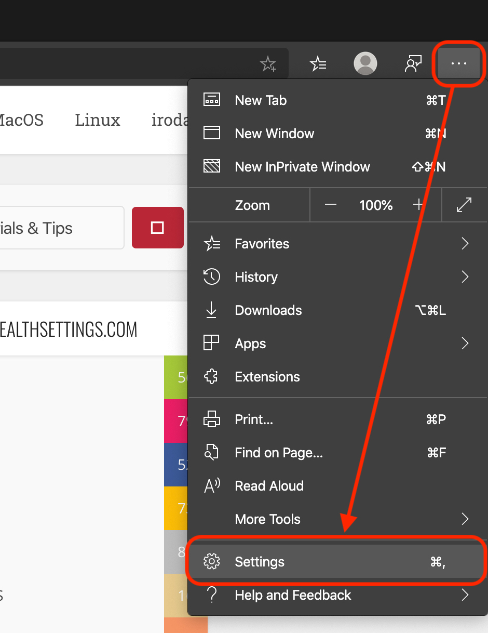Image resolution: width=488 pixels, height=633 pixels.
Task: Click the three-dot Settings and more button
Action: [x=459, y=64]
